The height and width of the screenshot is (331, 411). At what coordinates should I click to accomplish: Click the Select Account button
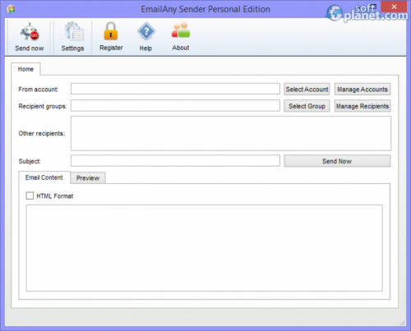(x=307, y=90)
